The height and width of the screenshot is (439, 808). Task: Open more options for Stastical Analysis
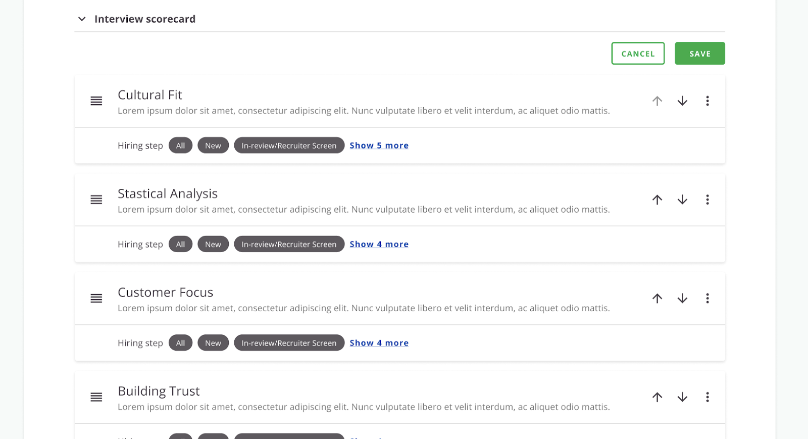(x=708, y=200)
